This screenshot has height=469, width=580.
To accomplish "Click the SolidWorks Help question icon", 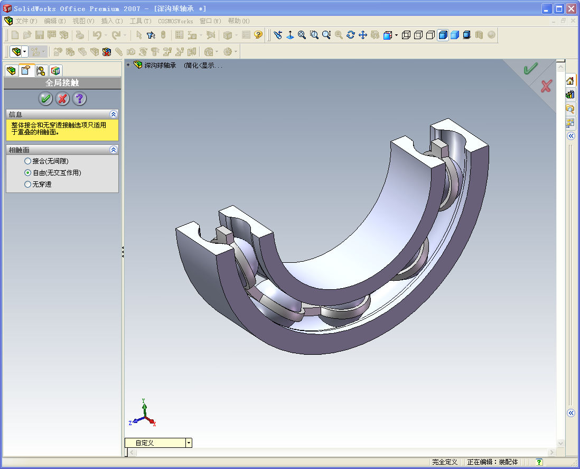I will tap(258, 35).
